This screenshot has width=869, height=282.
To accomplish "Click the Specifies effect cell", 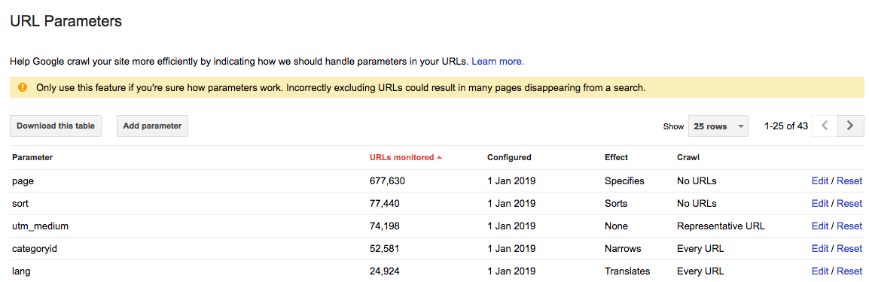I will (624, 180).
